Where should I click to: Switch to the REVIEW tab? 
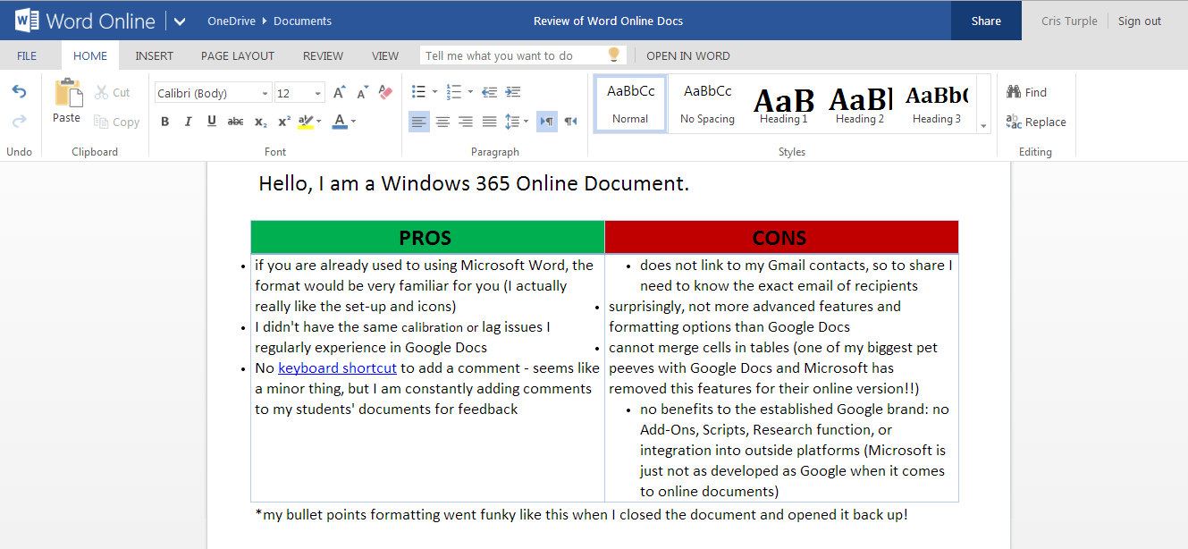click(323, 55)
